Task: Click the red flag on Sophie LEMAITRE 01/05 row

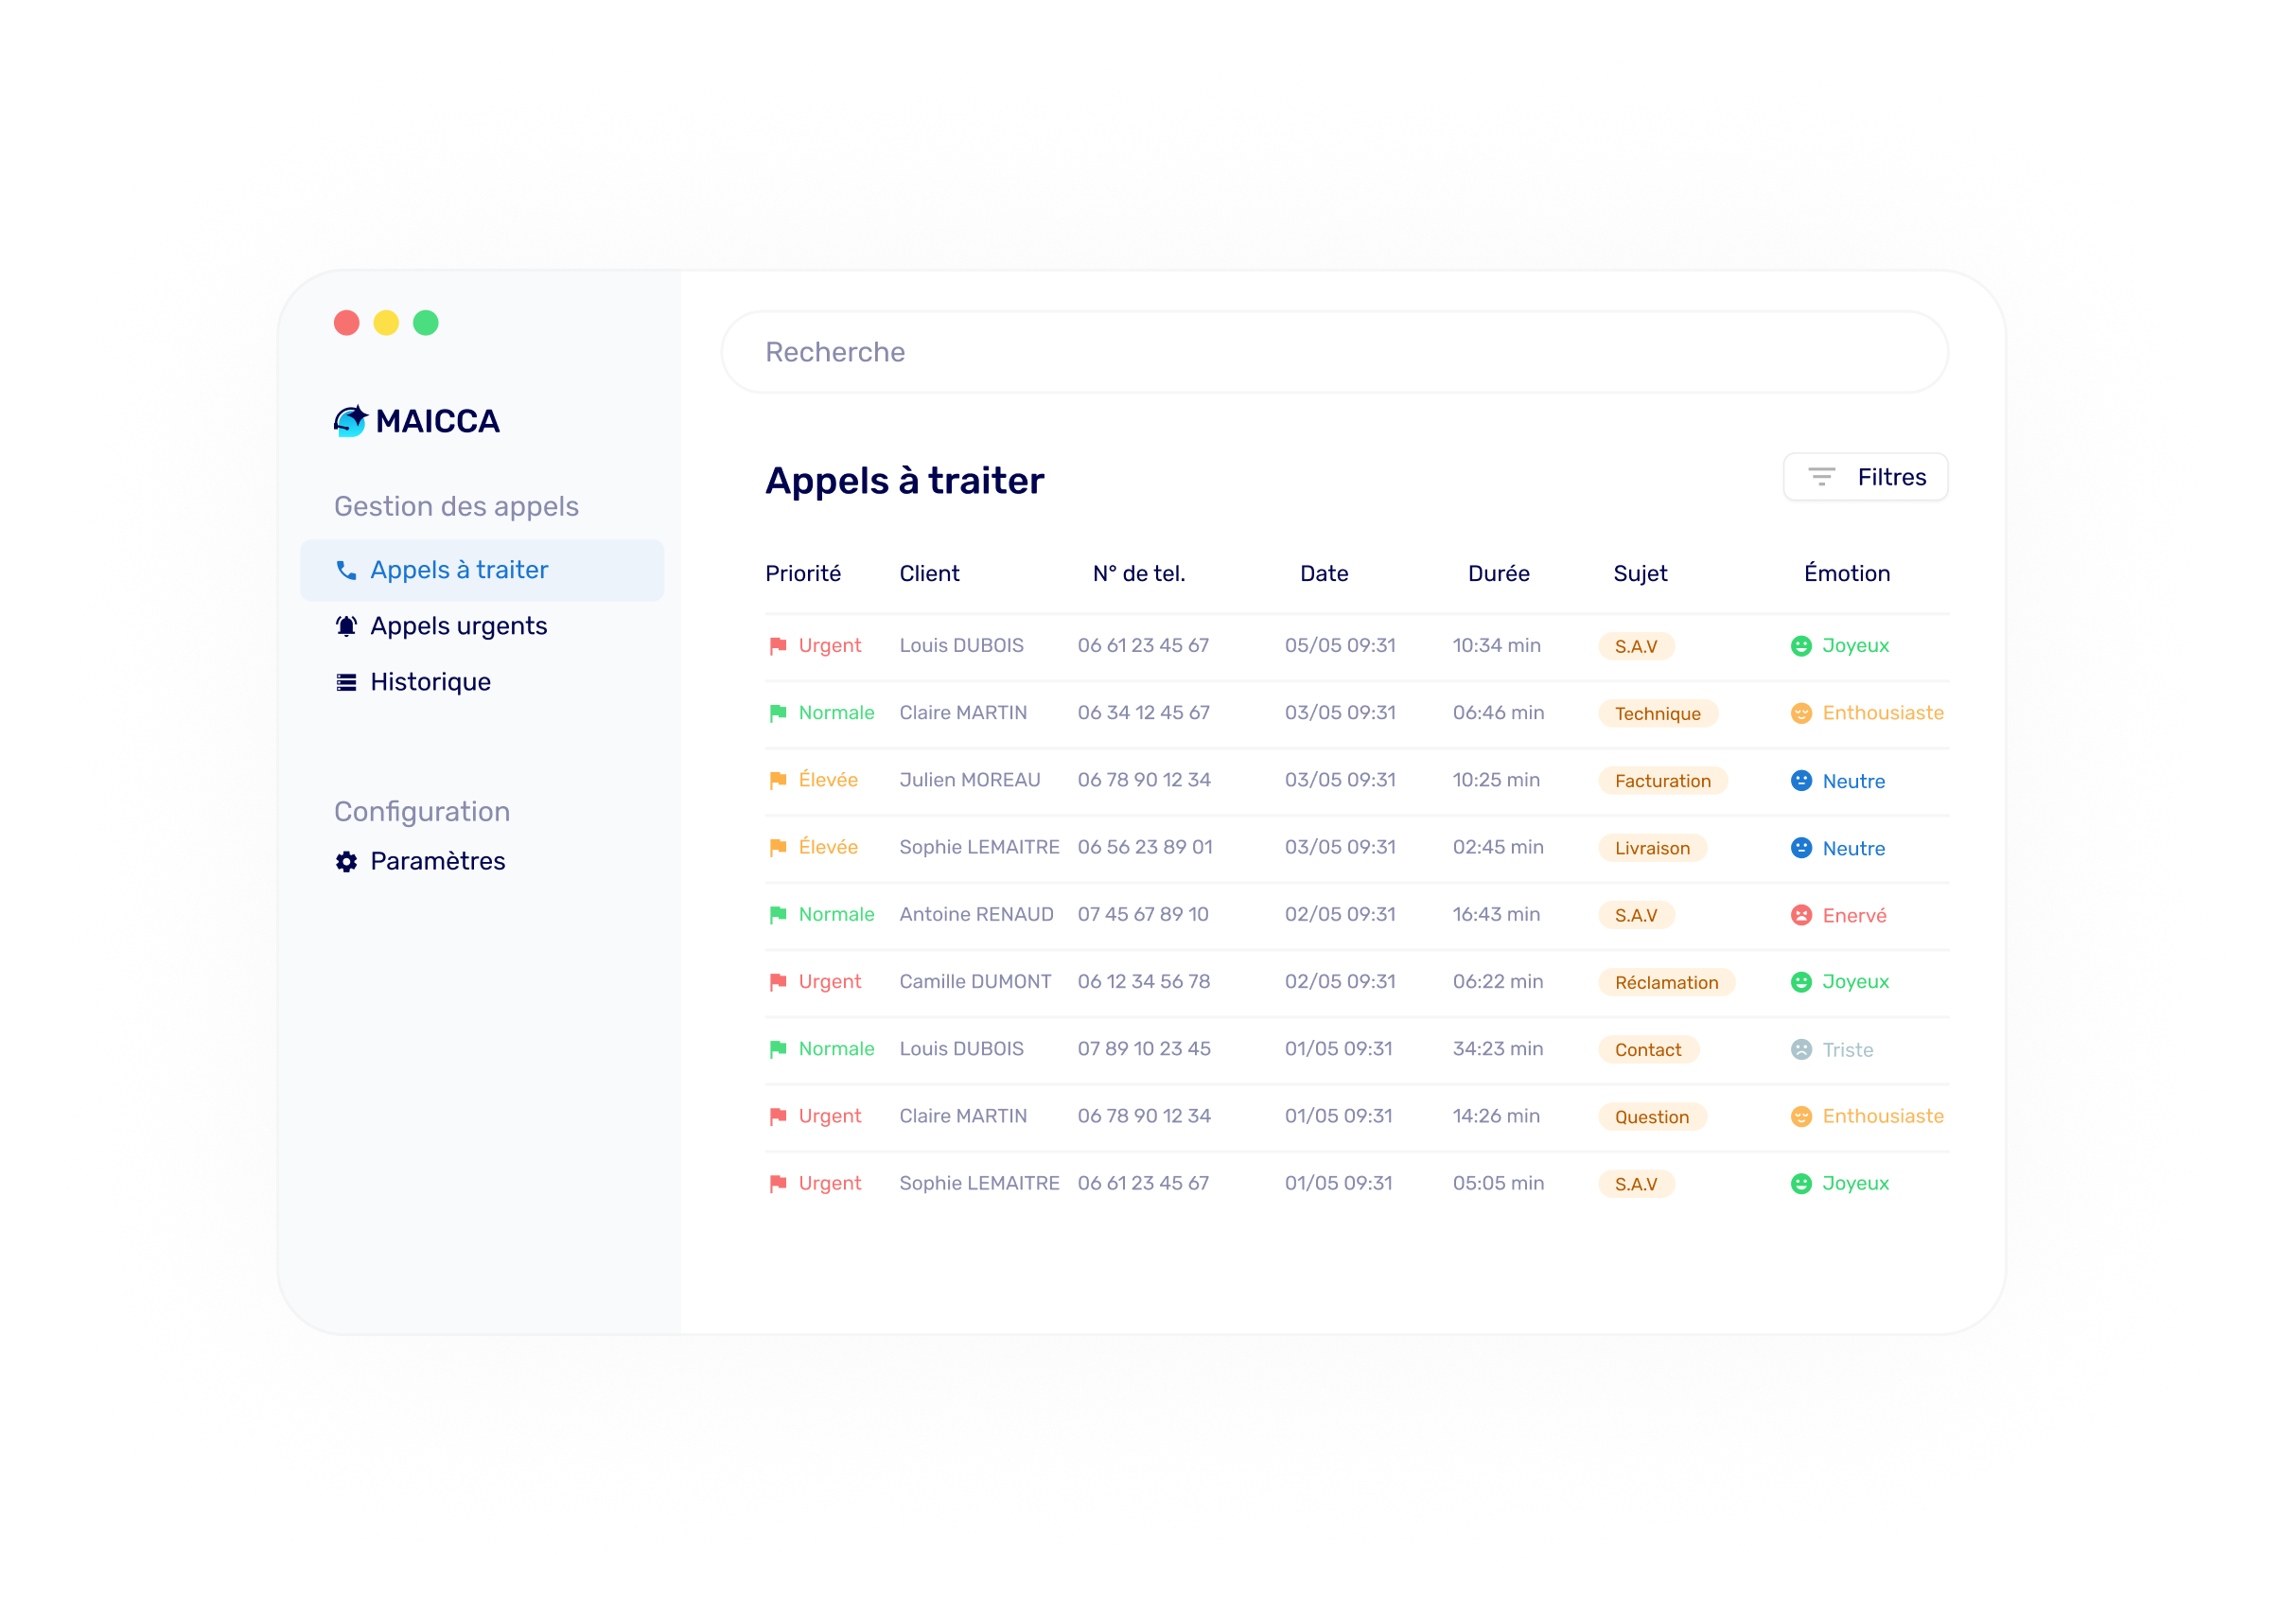Action: coord(778,1184)
